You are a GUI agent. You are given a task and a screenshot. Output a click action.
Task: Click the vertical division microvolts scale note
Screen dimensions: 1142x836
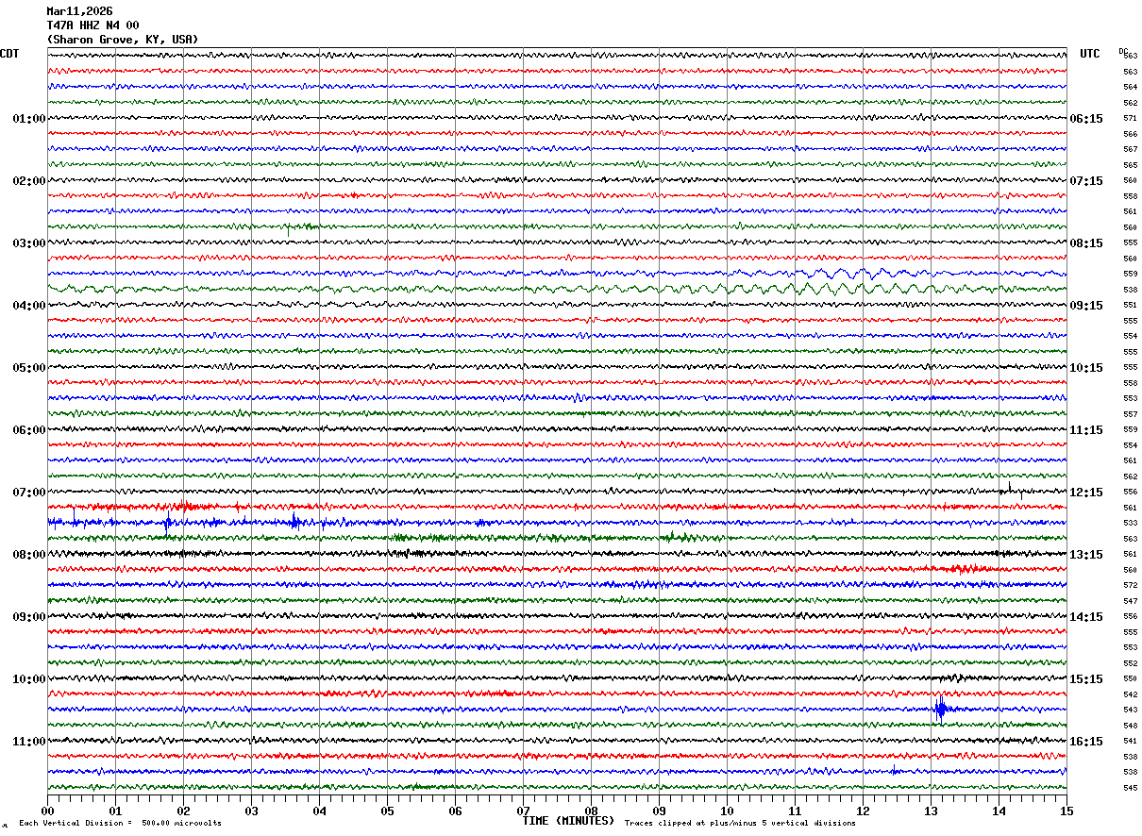[x=120, y=824]
